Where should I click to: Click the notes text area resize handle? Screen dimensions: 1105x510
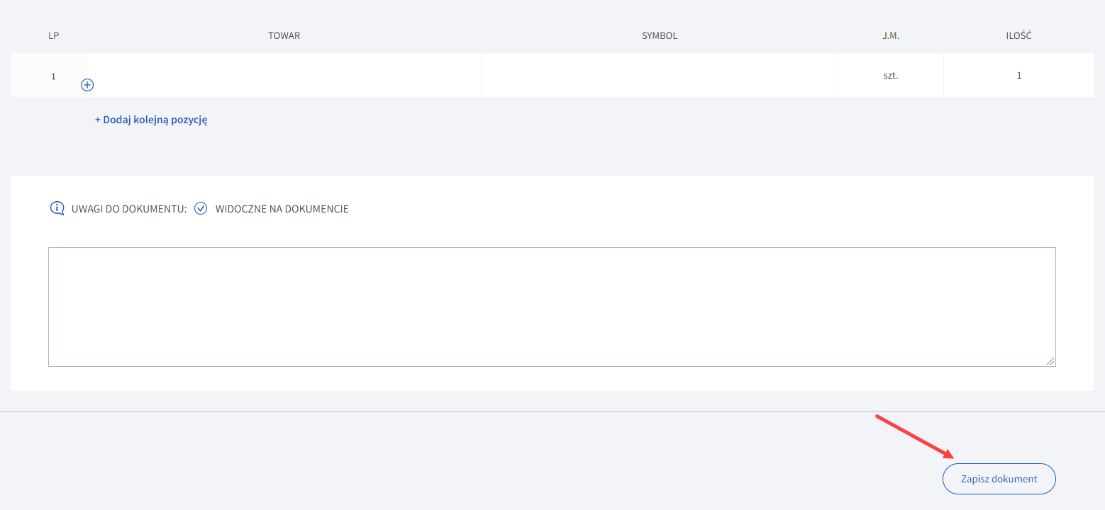(1050, 361)
